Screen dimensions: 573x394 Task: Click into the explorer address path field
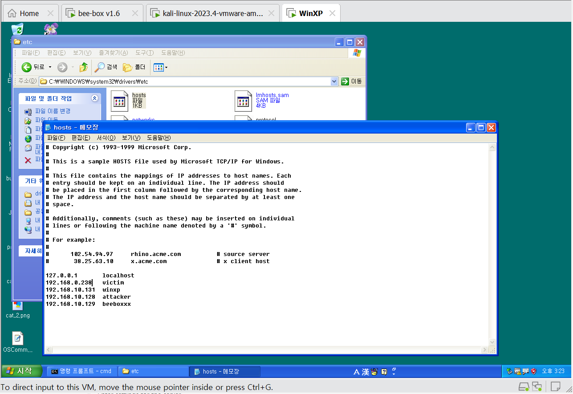(185, 81)
